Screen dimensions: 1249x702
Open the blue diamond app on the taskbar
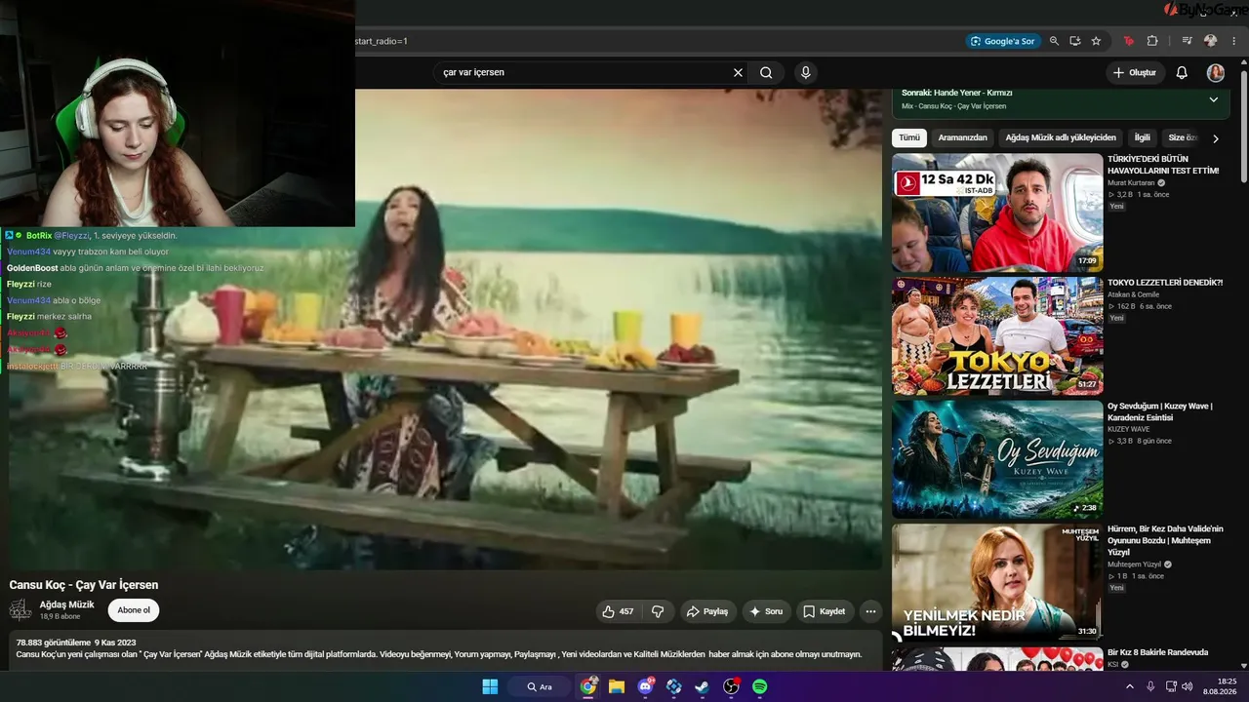[673, 686]
